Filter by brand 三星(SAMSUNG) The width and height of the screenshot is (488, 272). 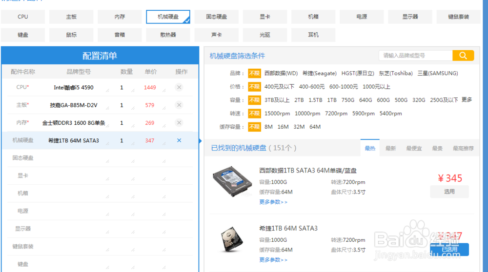(438, 74)
